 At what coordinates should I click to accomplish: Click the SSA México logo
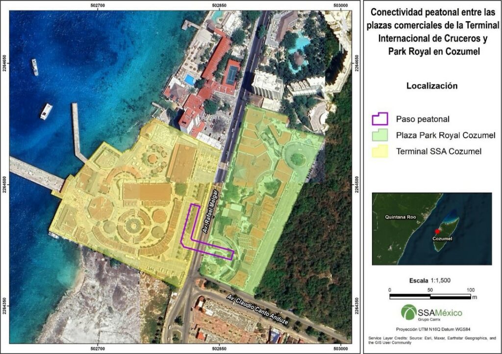(431, 313)
